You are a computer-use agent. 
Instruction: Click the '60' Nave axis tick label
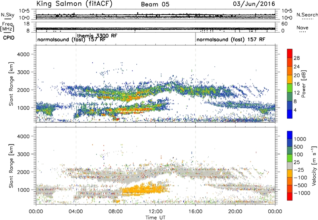[x=284, y=24]
